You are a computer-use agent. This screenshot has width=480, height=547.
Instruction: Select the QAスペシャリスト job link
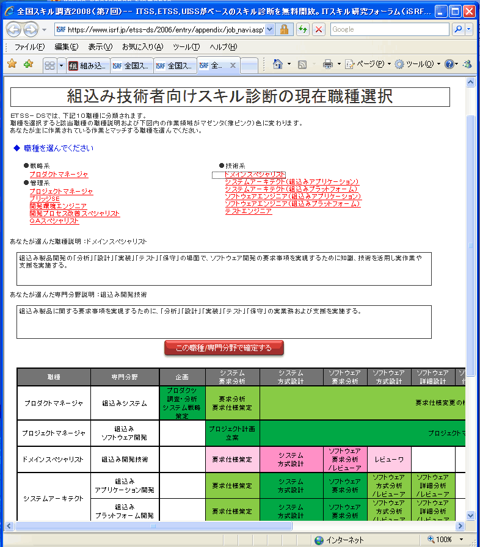point(54,220)
